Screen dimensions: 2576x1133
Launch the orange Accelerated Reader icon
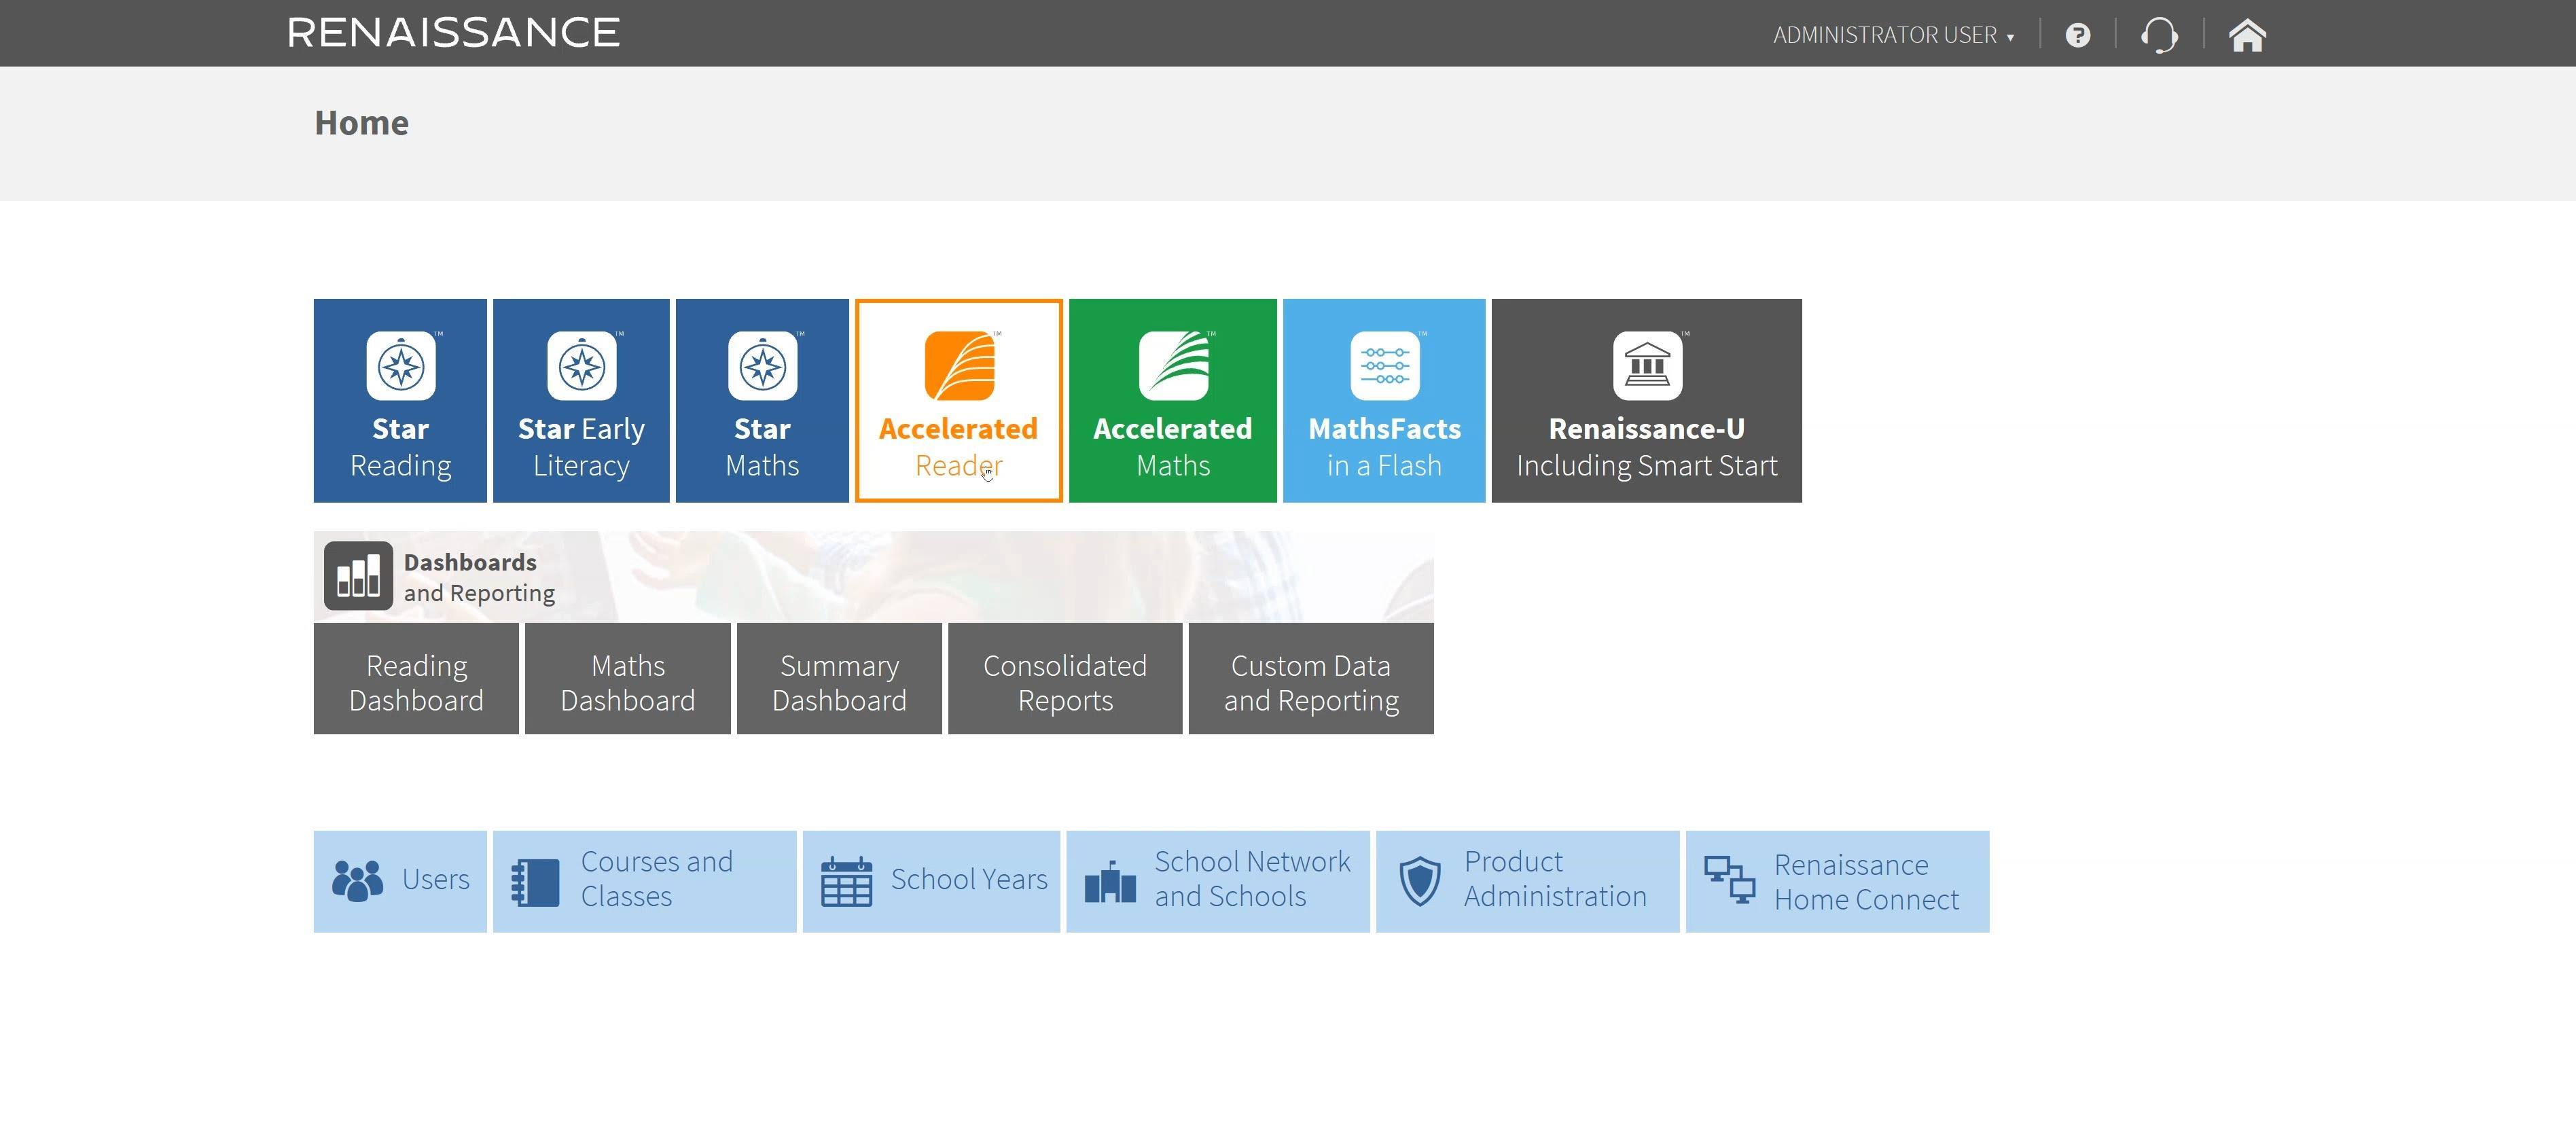[959, 366]
